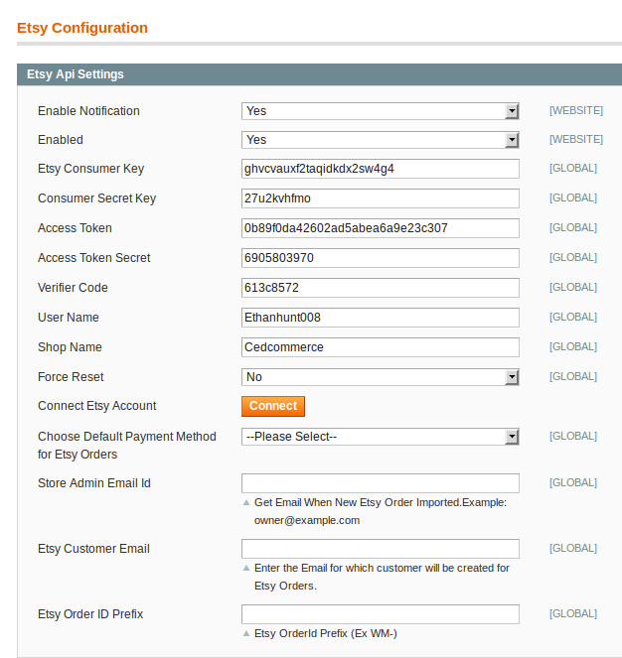Open the Force Reset dropdown
622x658 pixels.
tap(381, 377)
